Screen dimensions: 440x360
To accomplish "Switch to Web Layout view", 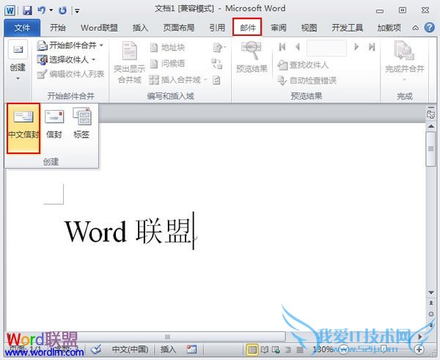I will coord(276,350).
